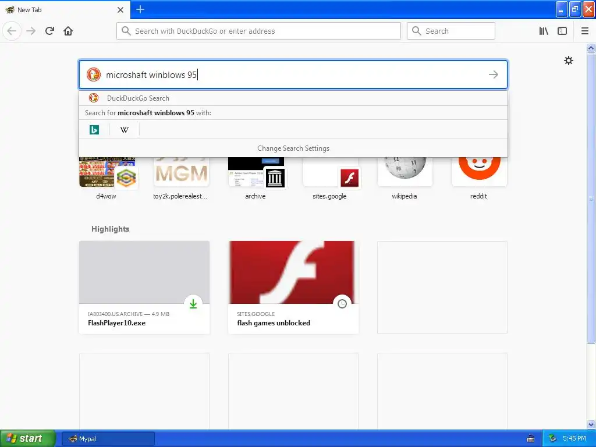Image resolution: width=596 pixels, height=447 pixels.
Task: Click the on-screen keyboard tray icon
Action: (531, 439)
